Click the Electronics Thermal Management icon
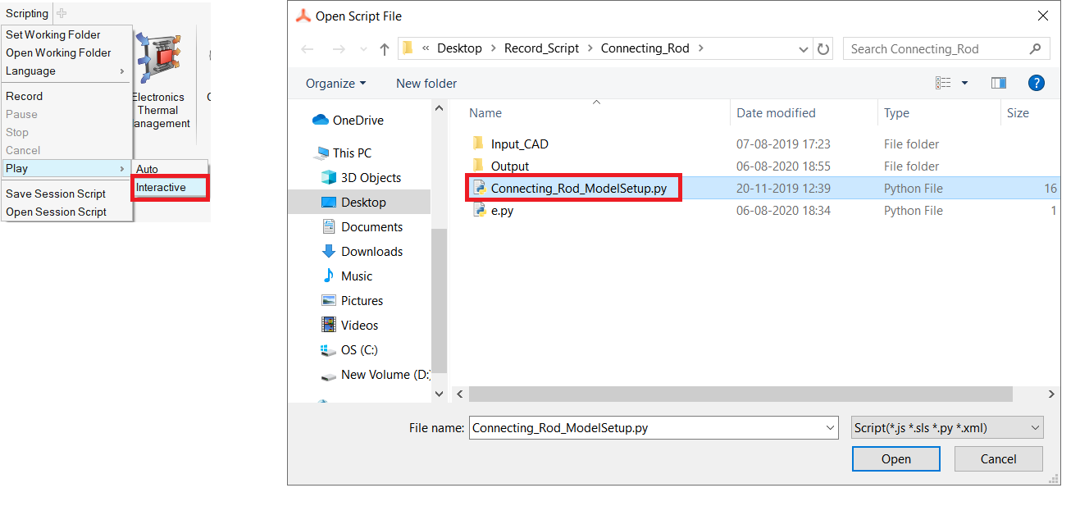 [x=160, y=62]
